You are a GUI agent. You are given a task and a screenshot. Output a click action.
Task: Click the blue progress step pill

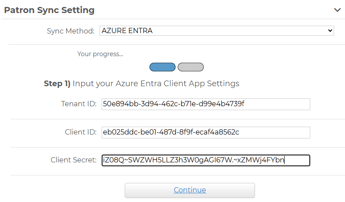(x=163, y=67)
